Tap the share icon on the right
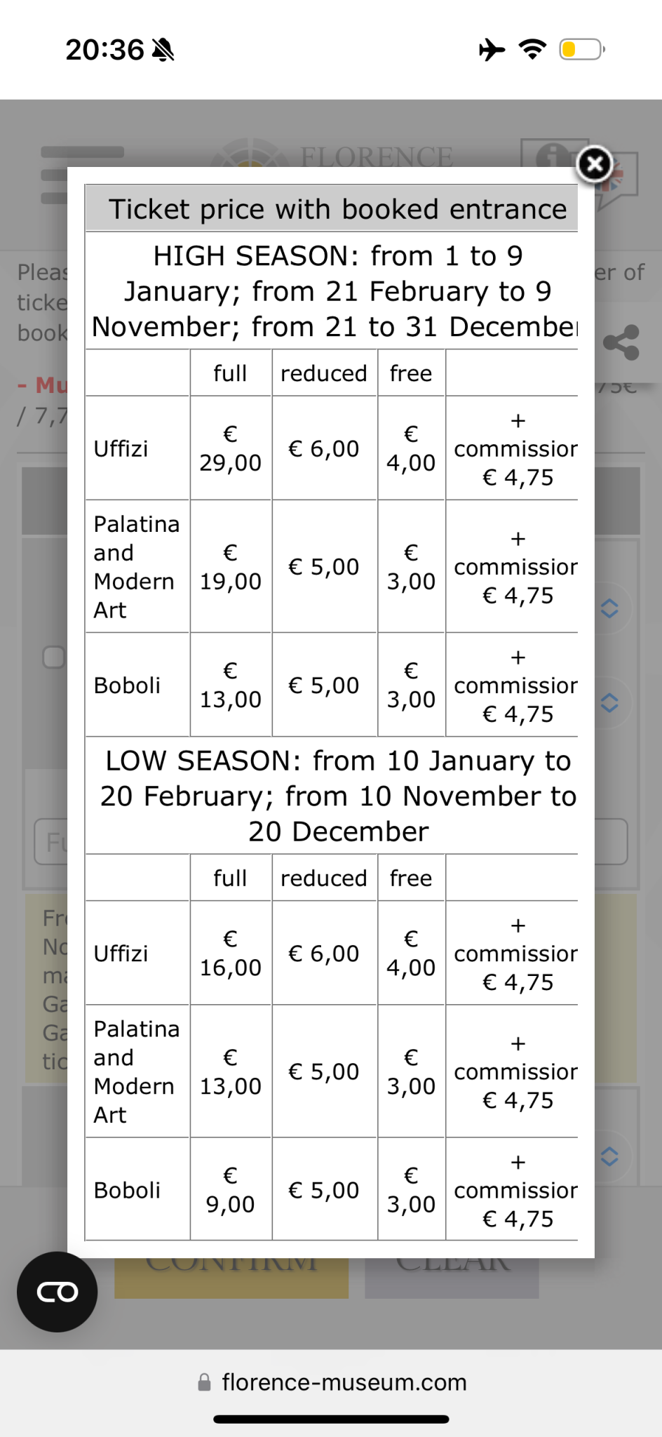This screenshot has width=662, height=1437. pyautogui.click(x=621, y=342)
